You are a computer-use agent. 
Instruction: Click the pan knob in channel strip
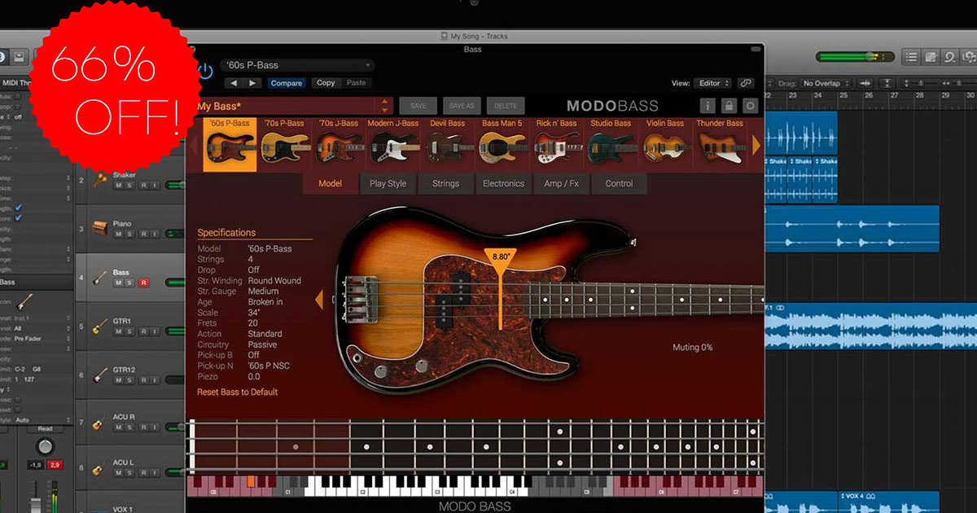pyautogui.click(x=45, y=445)
